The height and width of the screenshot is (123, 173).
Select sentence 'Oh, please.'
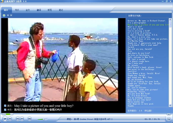tap(133, 65)
